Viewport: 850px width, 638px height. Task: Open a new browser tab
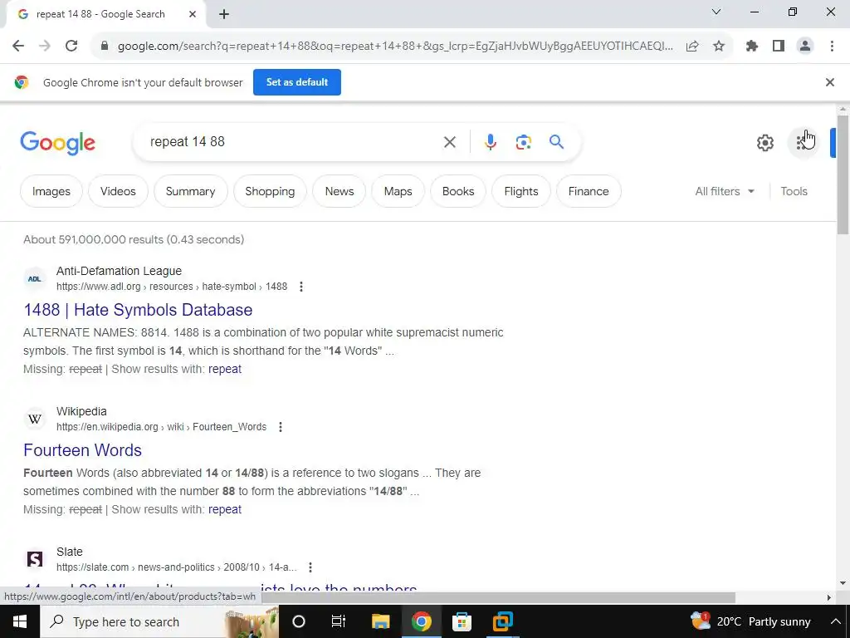pyautogui.click(x=224, y=15)
